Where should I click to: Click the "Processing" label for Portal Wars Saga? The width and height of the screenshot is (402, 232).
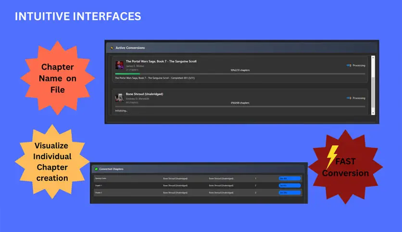tap(359, 65)
